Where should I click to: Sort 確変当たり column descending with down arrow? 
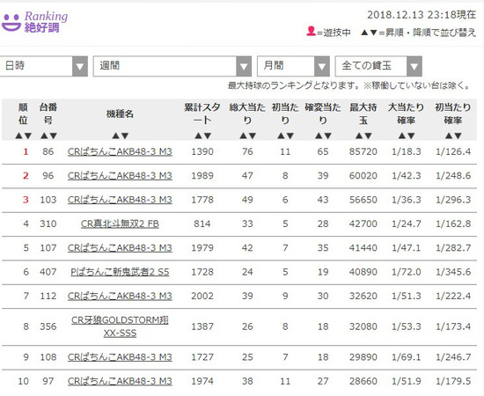[x=327, y=136]
